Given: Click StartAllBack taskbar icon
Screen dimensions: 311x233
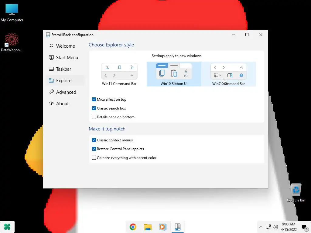Looking at the screenshot, I should pyautogui.click(x=177, y=227).
